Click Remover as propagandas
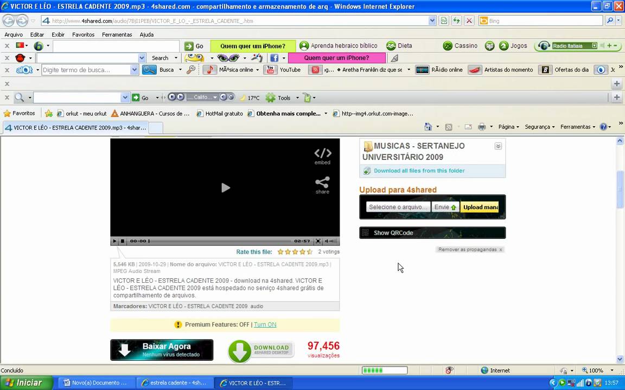Screen dimensions: 625x390 (470, 250)
